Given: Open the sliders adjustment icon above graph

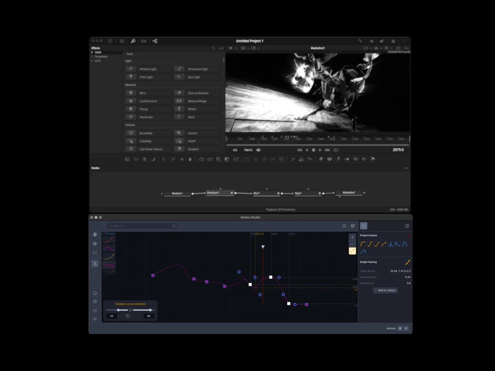Looking at the screenshot, I should point(353,226).
